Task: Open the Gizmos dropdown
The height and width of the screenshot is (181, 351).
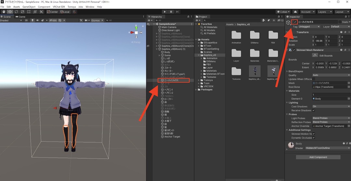Action: (97, 20)
